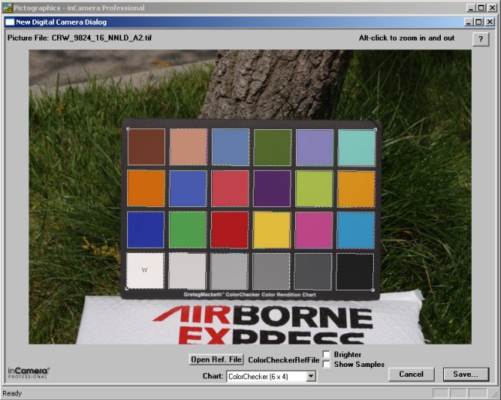The image size is (501, 400).
Task: Click the Alt-click to zoom in and out hint
Action: (406, 38)
